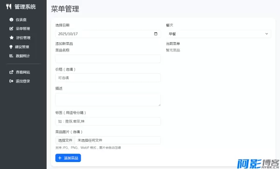Click the 暂无菜品 empty menu text
This screenshot has width=280, height=169.
(x=173, y=50)
